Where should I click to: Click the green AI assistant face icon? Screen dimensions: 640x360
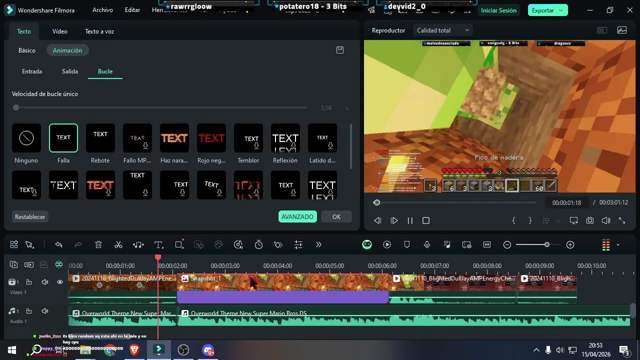[367, 244]
